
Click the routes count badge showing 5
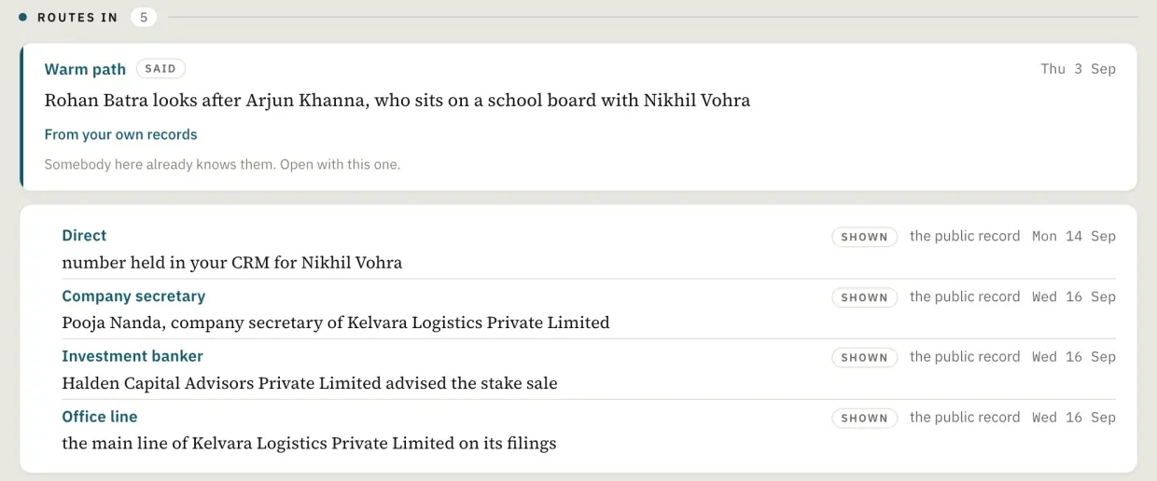[x=144, y=17]
